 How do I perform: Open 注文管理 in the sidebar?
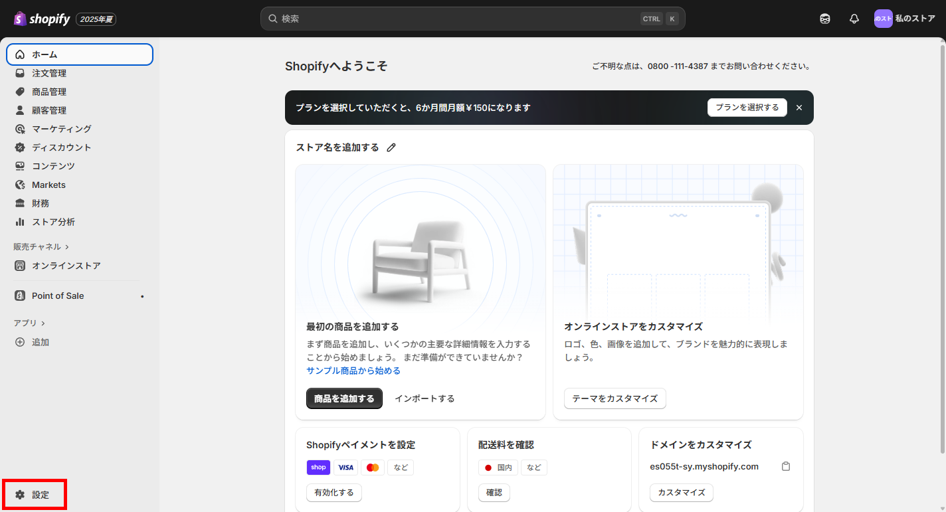point(49,73)
